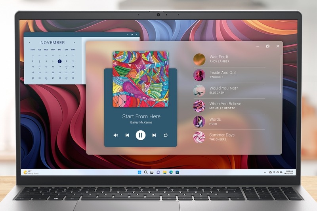Mute the player volume speaker icon

click(x=116, y=135)
